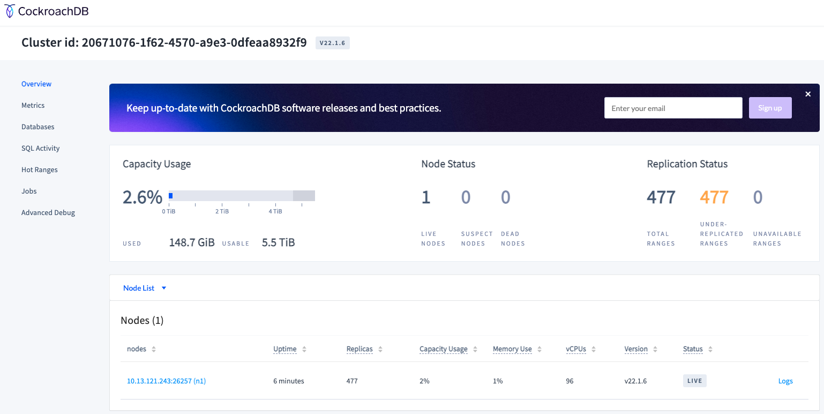
Task: Open node 10.13.121.243:26257 (n1) link
Action: pyautogui.click(x=166, y=381)
